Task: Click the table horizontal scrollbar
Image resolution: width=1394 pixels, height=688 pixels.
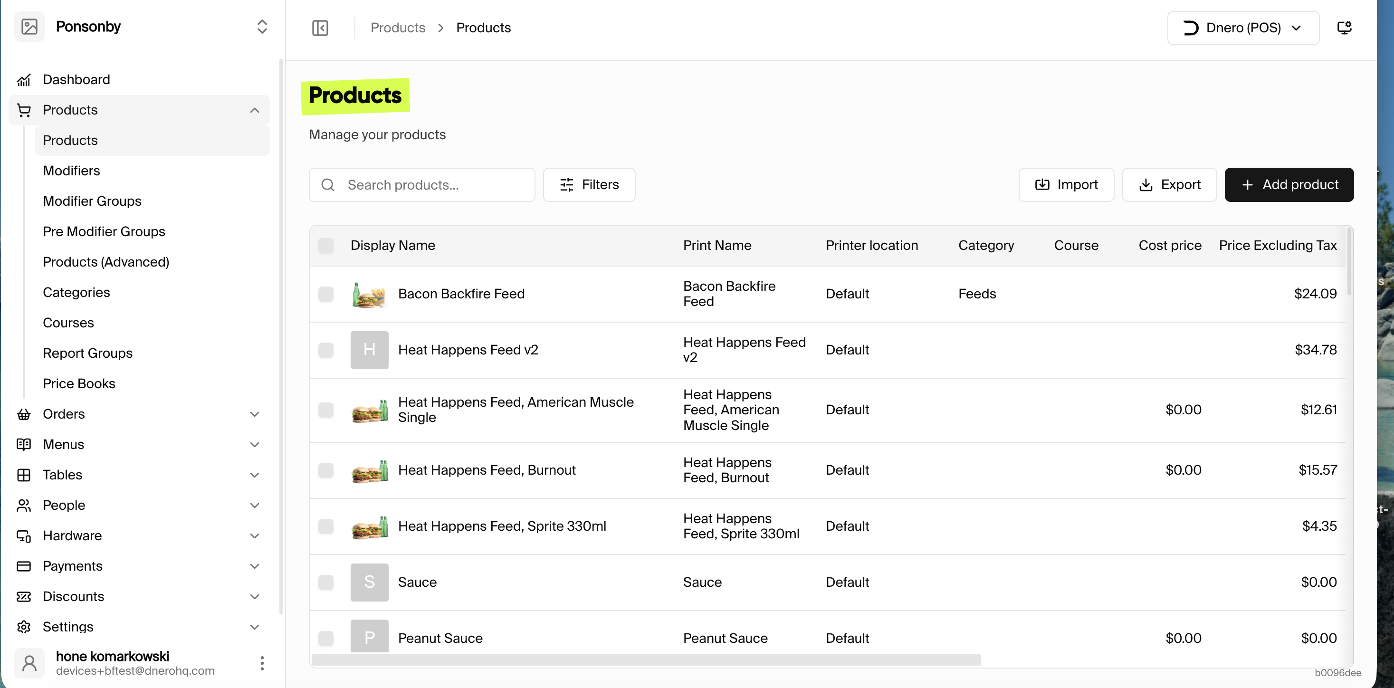Action: click(646, 660)
